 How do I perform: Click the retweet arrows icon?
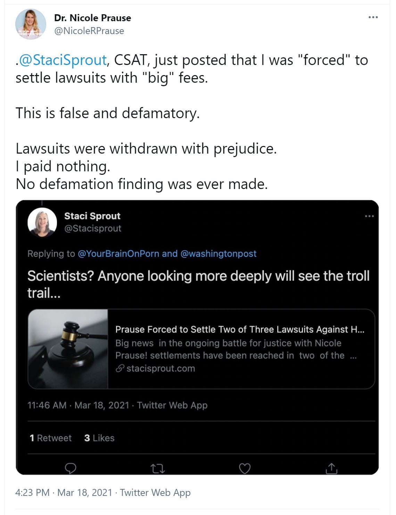coord(158,469)
